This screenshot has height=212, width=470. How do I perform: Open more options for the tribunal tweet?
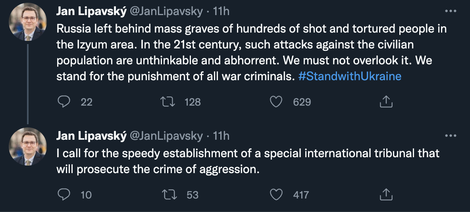[451, 136]
